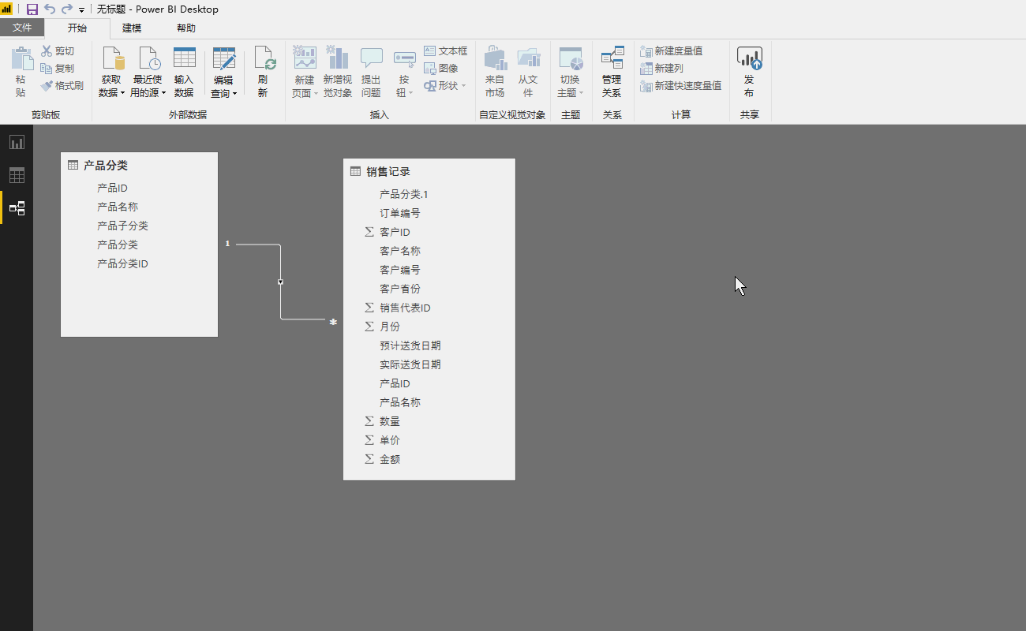Click the Save icon in title bar

(x=32, y=9)
